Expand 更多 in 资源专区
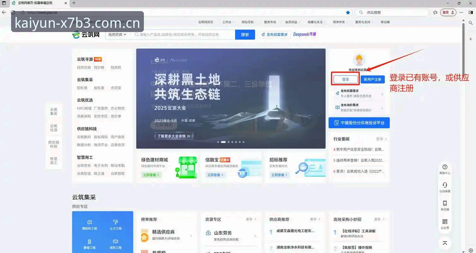The image size is (476, 253). 251,219
